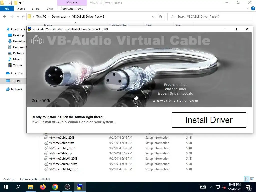This screenshot has height=192, width=256.
Task: Switch to the View ribbon tab
Action: pos(50,9)
